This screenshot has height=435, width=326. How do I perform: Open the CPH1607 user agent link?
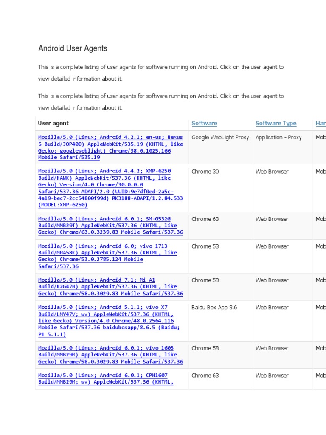coord(106,379)
